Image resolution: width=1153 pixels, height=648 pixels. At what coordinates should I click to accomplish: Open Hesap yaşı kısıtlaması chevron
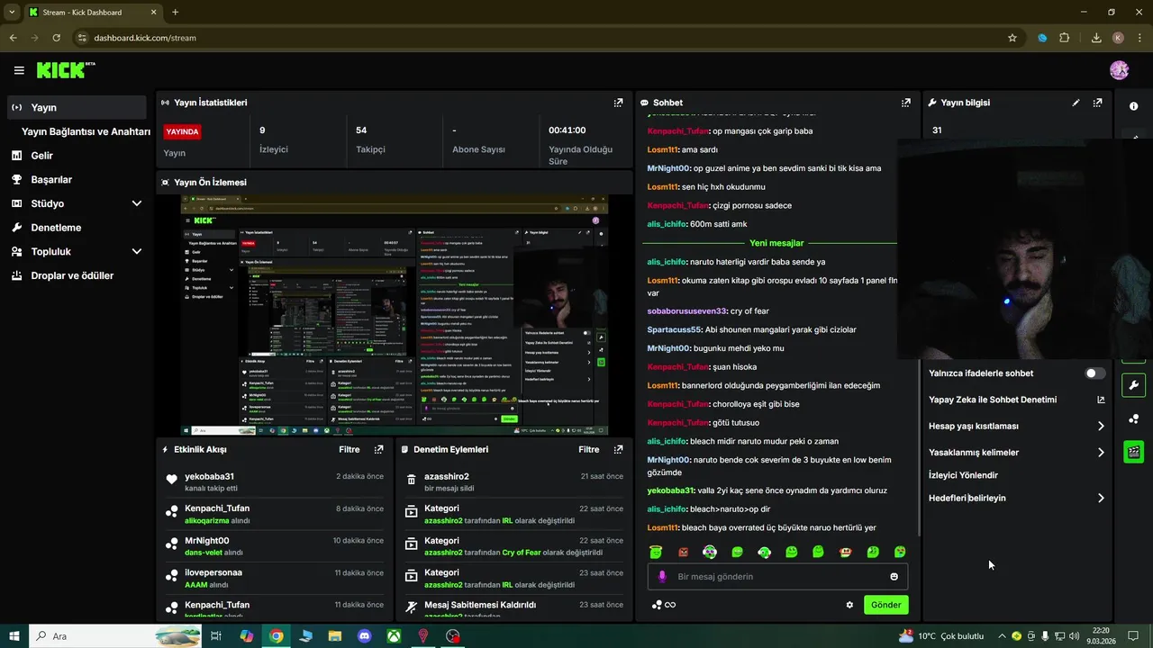1101,426
